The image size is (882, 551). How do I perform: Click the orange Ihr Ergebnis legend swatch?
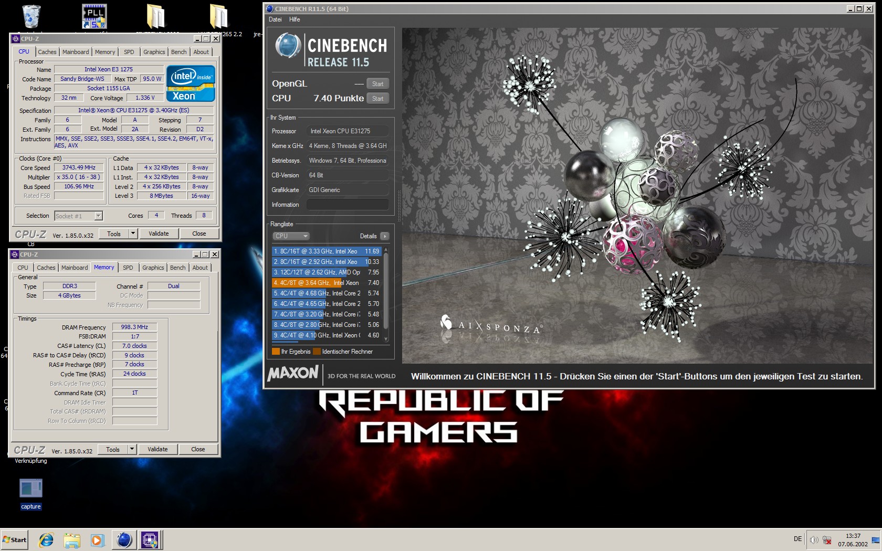[x=276, y=352]
